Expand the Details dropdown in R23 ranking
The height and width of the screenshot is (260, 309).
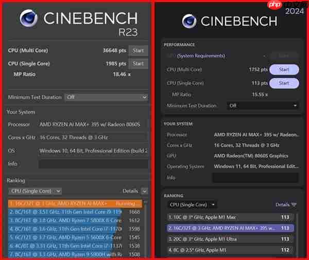point(134,191)
